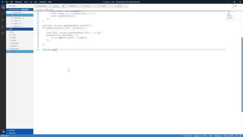Open dump.txt in the CODE tree
Image resolution: width=243 pixels, height=137 pixels.
20,46
